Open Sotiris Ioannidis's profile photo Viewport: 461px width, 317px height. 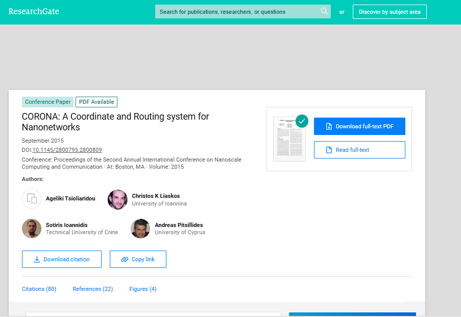pyautogui.click(x=32, y=229)
